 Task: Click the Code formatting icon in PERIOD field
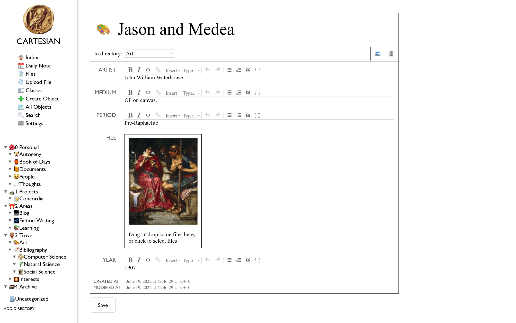tap(148, 115)
